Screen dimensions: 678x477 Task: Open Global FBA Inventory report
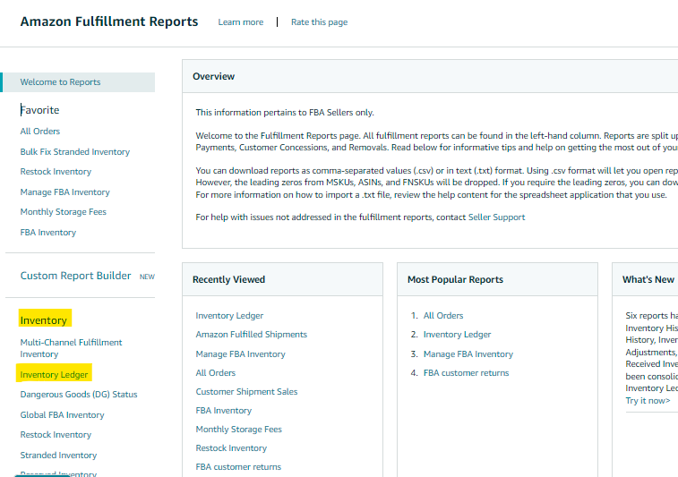[x=63, y=414]
